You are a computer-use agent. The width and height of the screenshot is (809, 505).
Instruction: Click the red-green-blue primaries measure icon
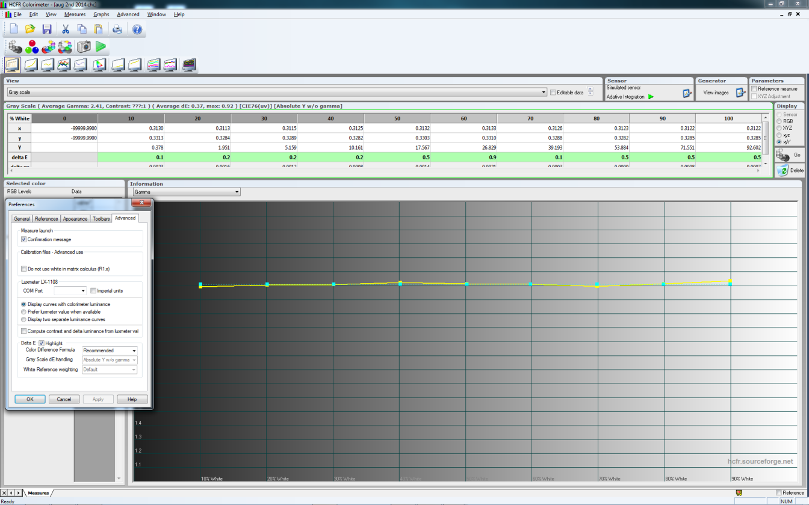pos(32,47)
